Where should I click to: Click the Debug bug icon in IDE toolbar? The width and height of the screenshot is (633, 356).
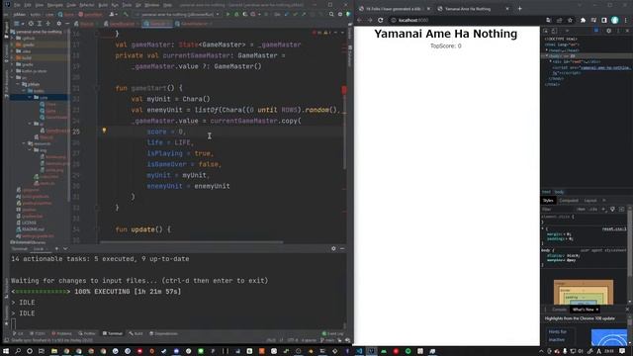tap(236, 14)
